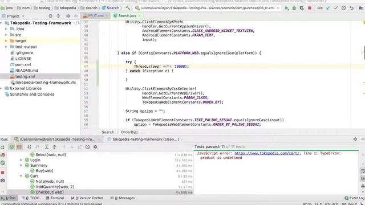Image resolution: width=365 pixels, height=205 pixels.
Task: Hide the Project panel with the minus icon
Action: click(x=76, y=16)
